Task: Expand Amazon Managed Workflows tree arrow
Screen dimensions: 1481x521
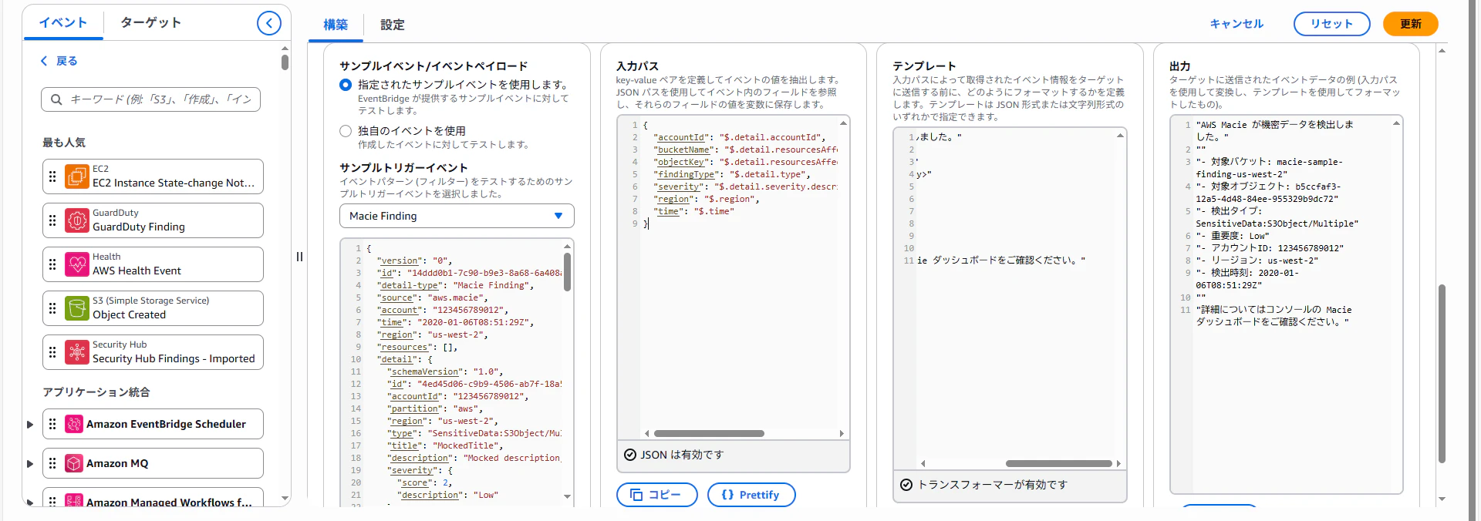Action: pyautogui.click(x=30, y=502)
